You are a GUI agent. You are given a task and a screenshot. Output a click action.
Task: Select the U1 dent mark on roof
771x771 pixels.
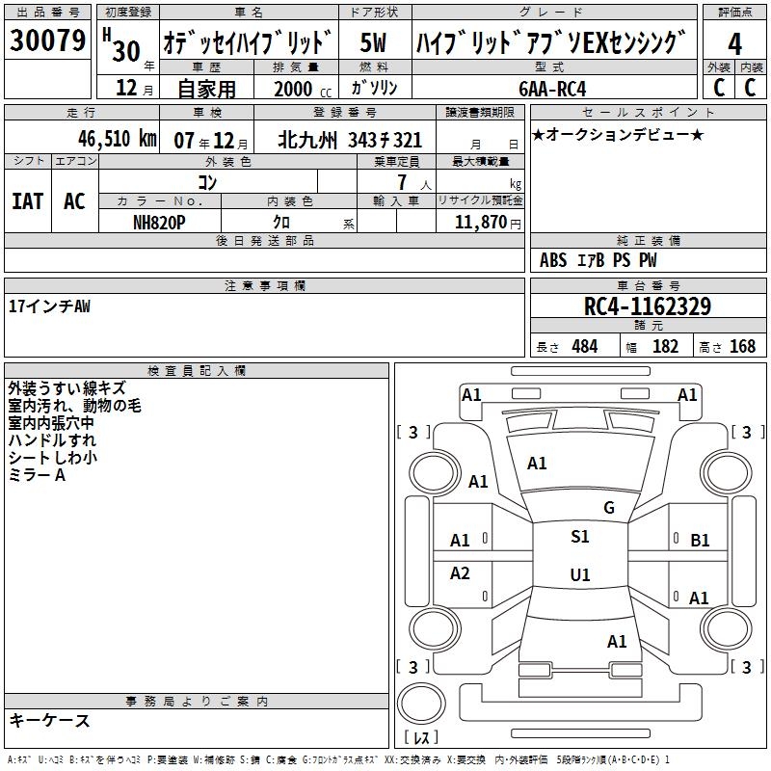pyautogui.click(x=580, y=574)
